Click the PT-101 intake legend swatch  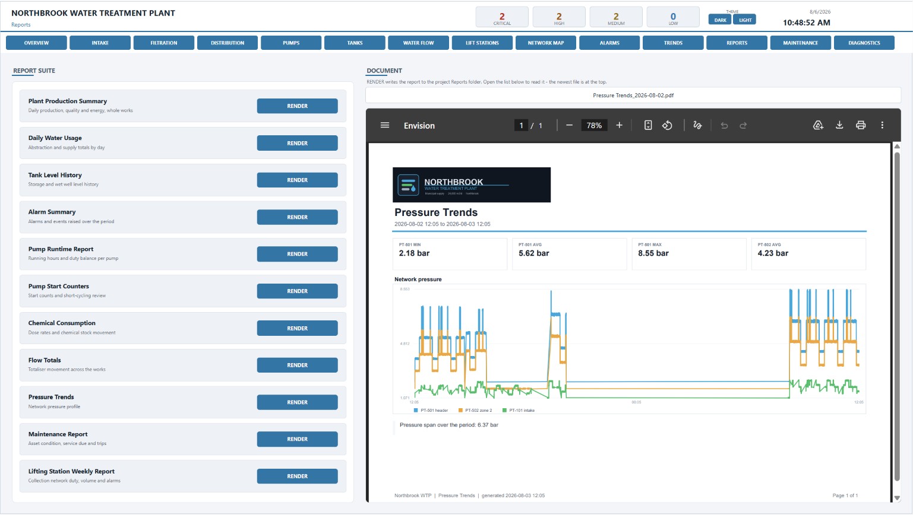[504, 410]
